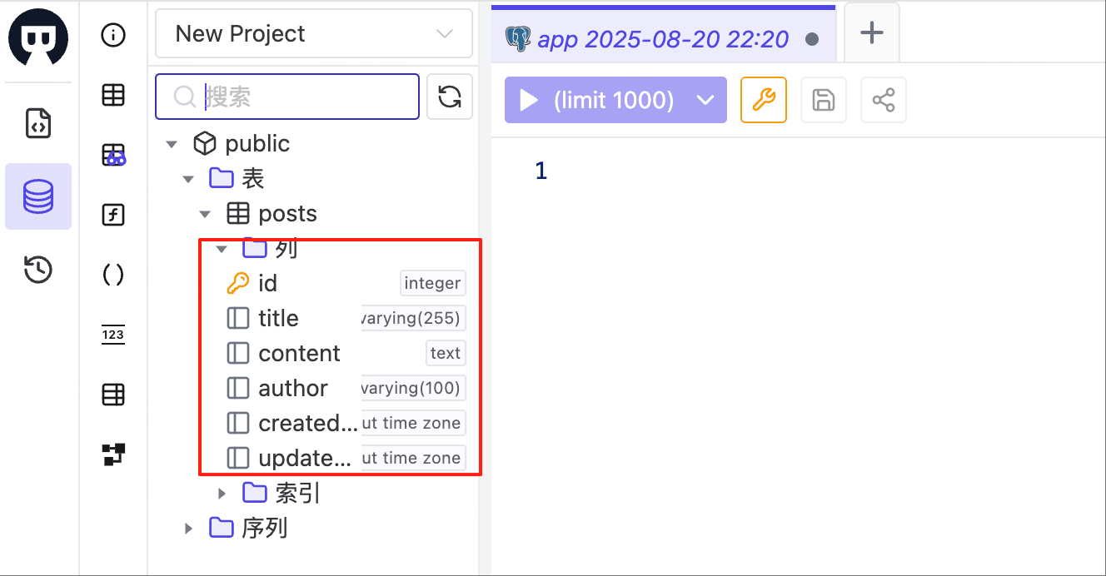Collapse the 表 folder arrow
The width and height of the screenshot is (1106, 576).
pyautogui.click(x=188, y=179)
